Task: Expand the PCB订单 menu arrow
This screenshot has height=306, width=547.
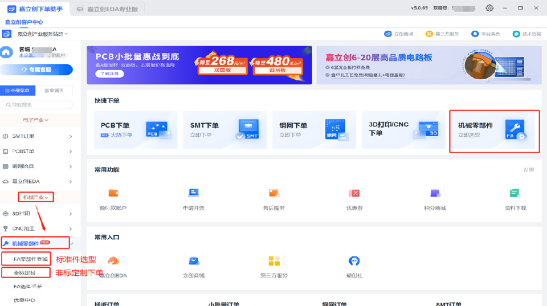Action: [x=71, y=152]
